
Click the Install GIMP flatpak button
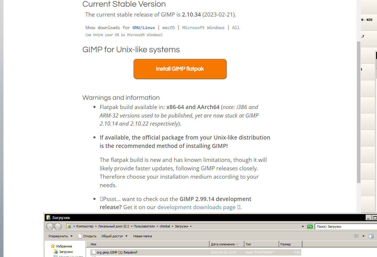[180, 69]
